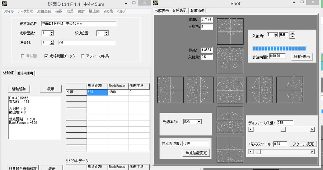Image resolution: width=323 pixels, height=170 pixels.
Task: Click the 波長数 spinner arrows
Action: tap(52, 43)
